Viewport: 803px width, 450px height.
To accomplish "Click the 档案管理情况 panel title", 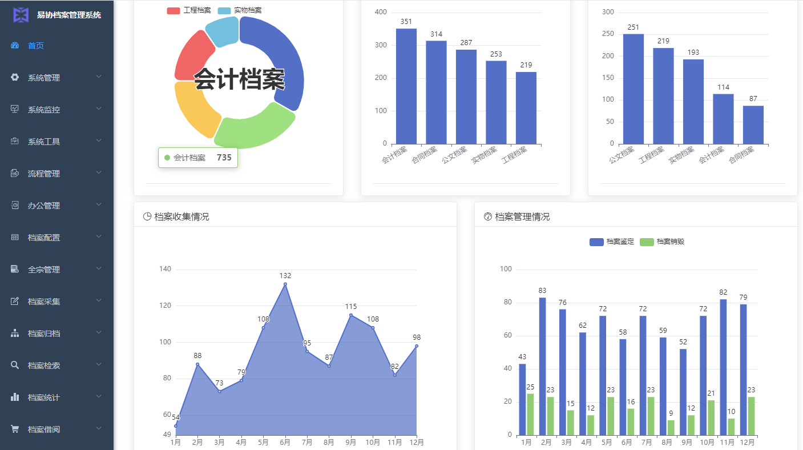I will click(x=522, y=217).
